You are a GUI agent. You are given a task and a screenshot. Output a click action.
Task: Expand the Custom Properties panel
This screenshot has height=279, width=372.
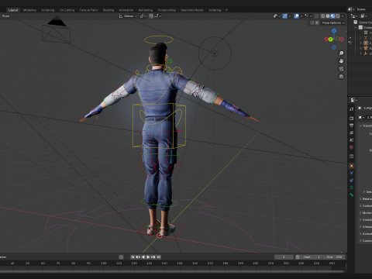[x=360, y=241]
